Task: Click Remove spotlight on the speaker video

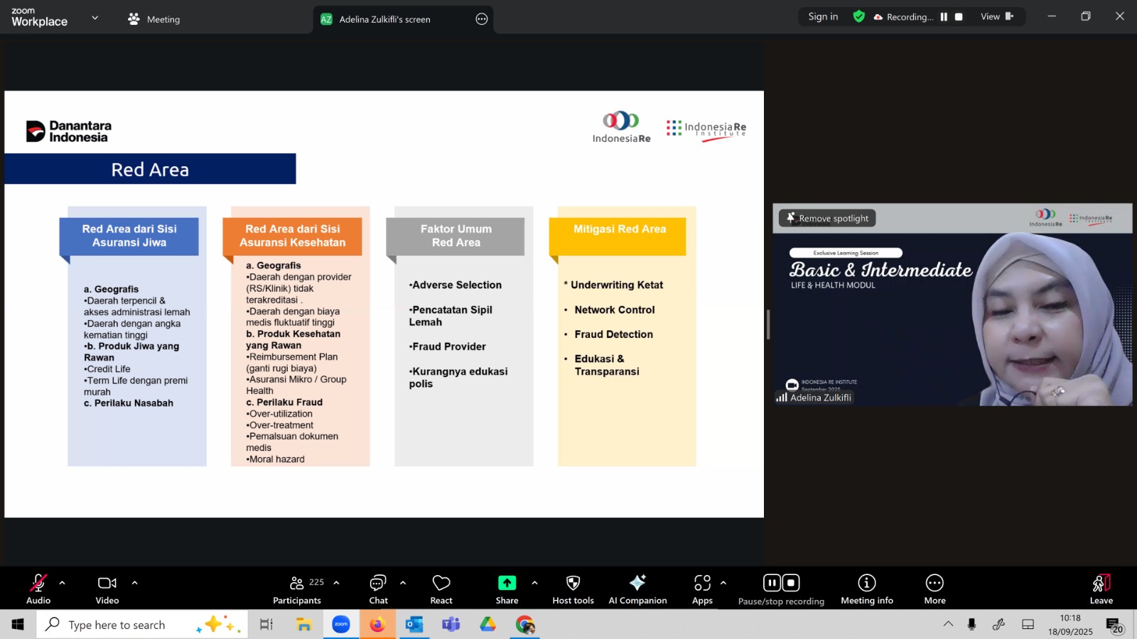Action: pyautogui.click(x=827, y=219)
